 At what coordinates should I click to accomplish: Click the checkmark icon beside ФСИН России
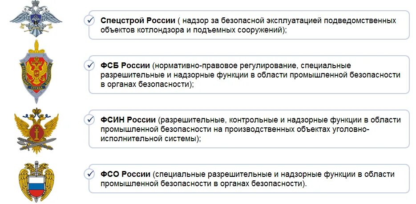pos(89,120)
